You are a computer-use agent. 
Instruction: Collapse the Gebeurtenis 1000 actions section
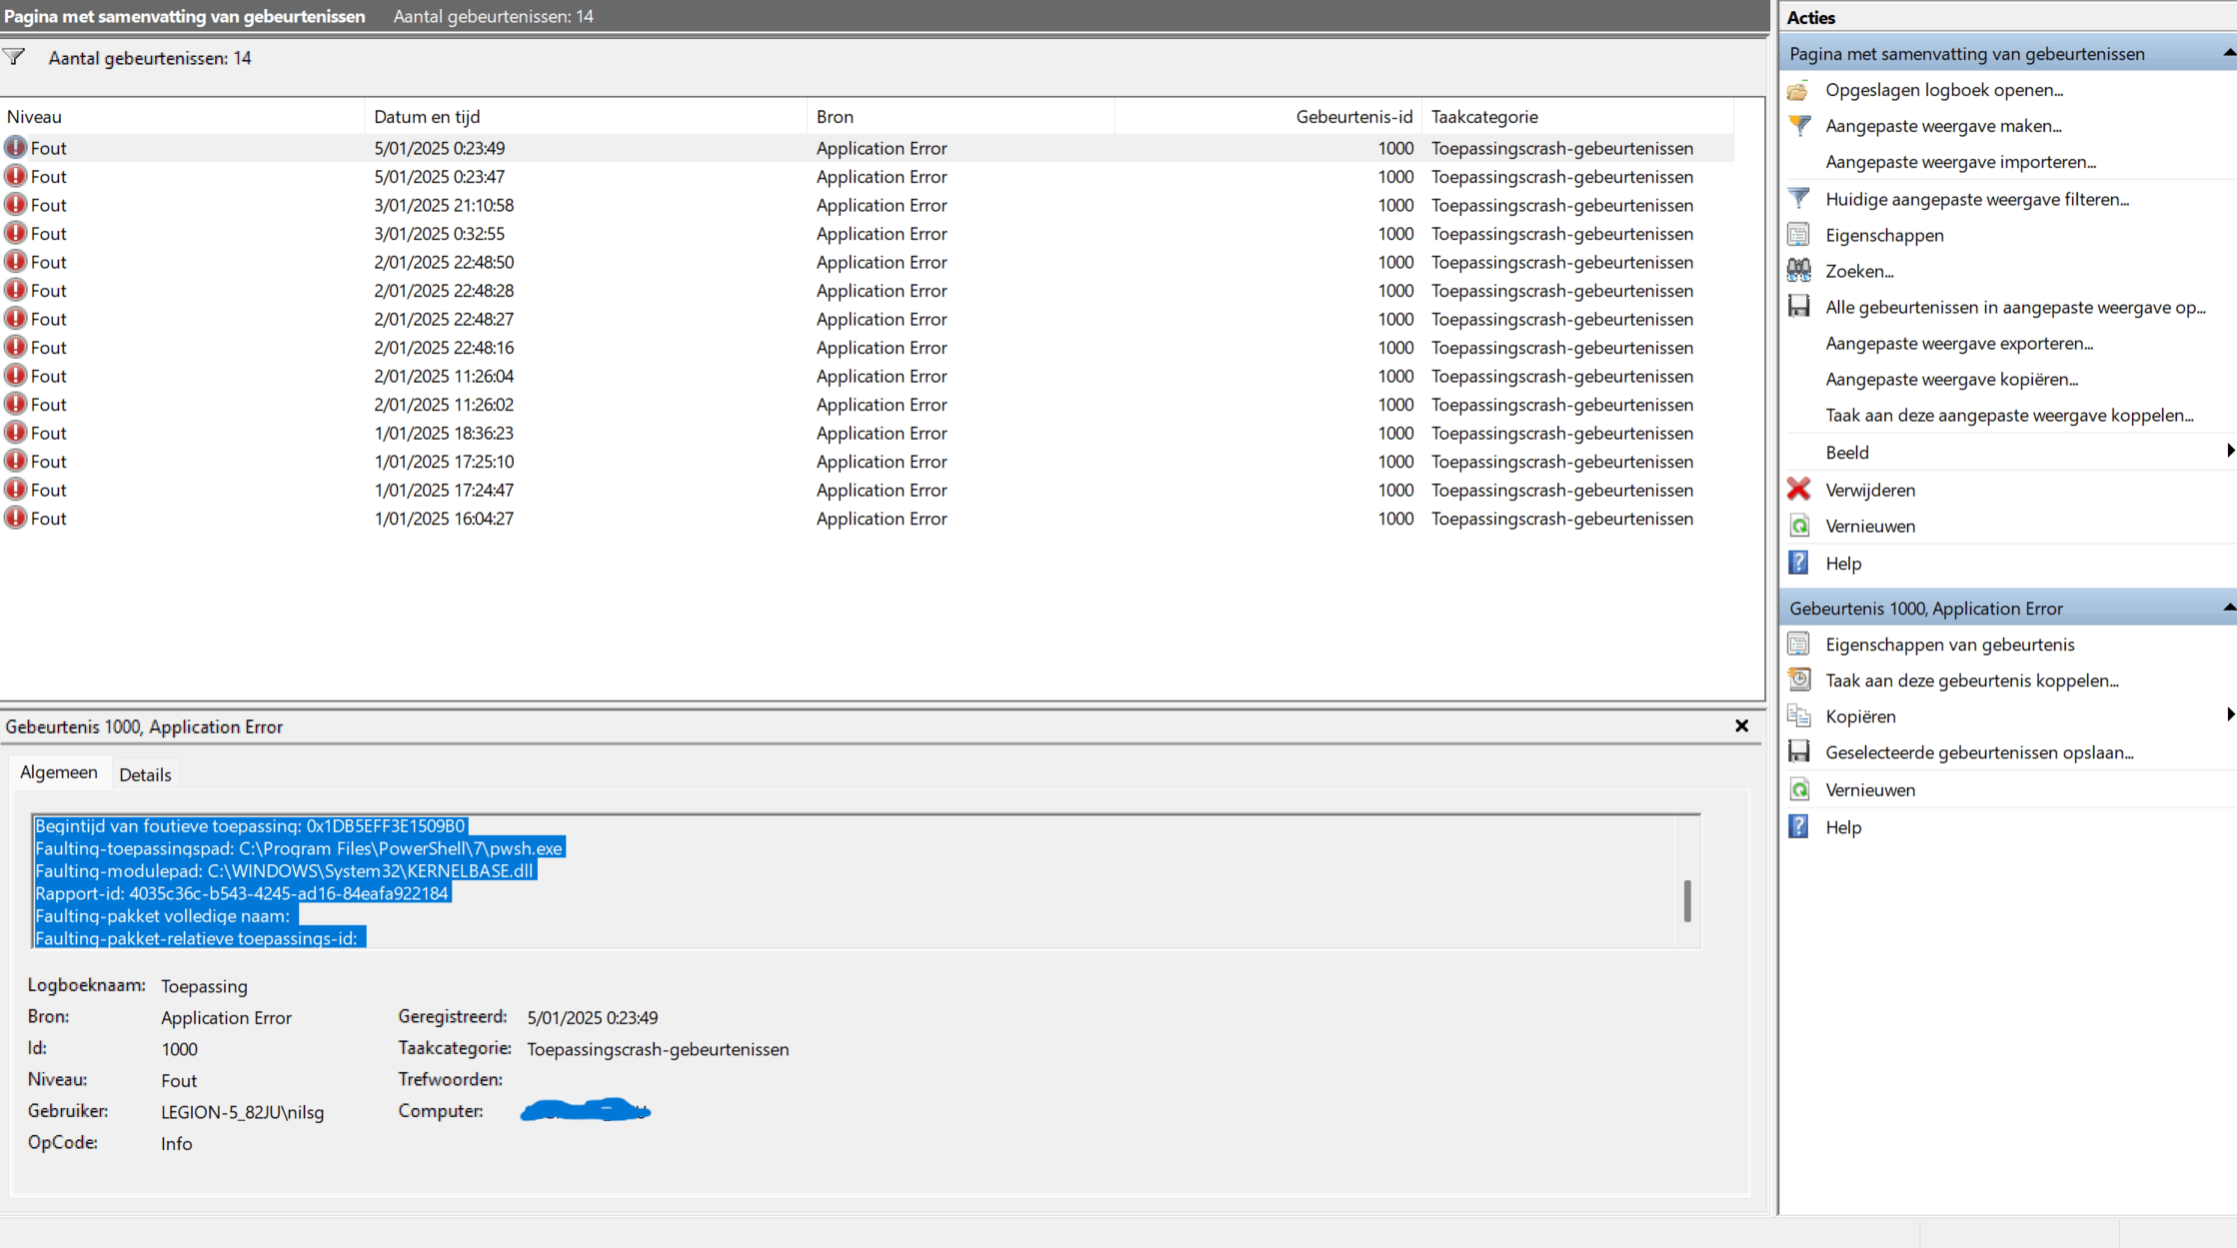pyautogui.click(x=2228, y=608)
